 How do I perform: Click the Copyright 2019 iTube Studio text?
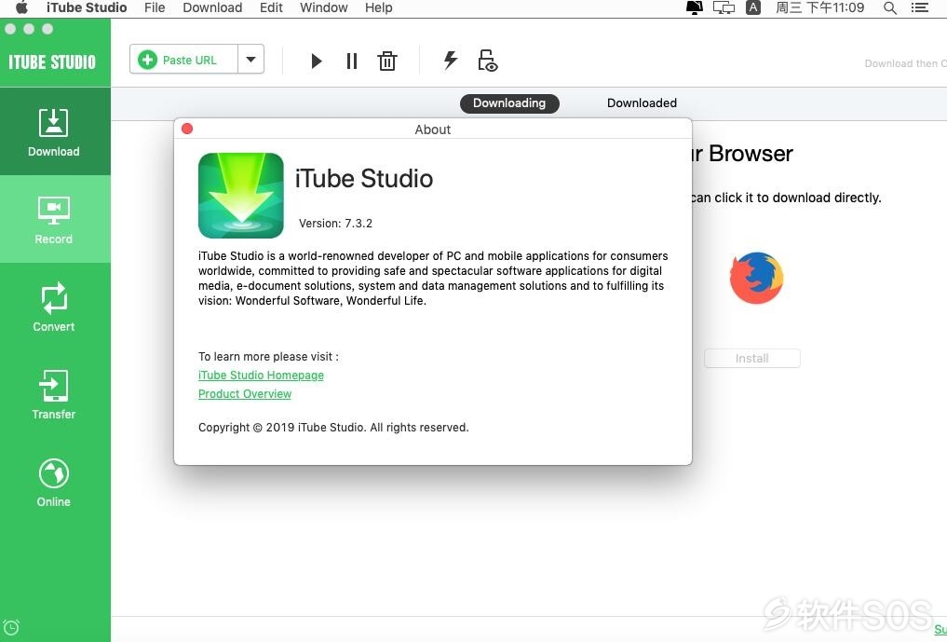click(x=333, y=428)
